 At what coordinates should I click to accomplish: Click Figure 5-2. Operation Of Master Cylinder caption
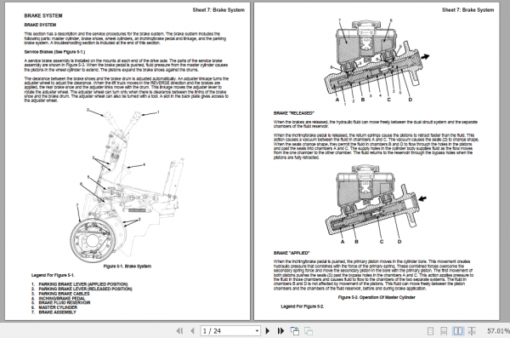(377, 297)
